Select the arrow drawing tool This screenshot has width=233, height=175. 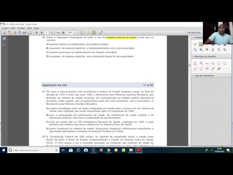213,63
